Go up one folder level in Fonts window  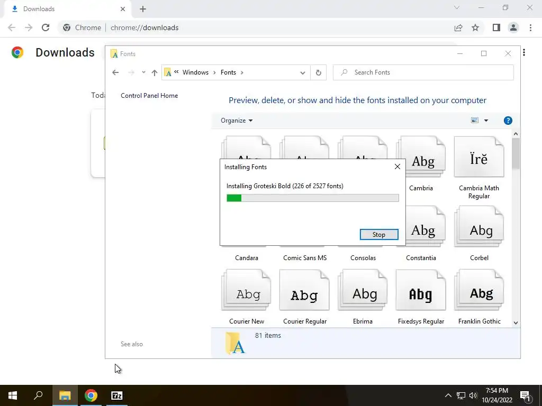point(155,72)
